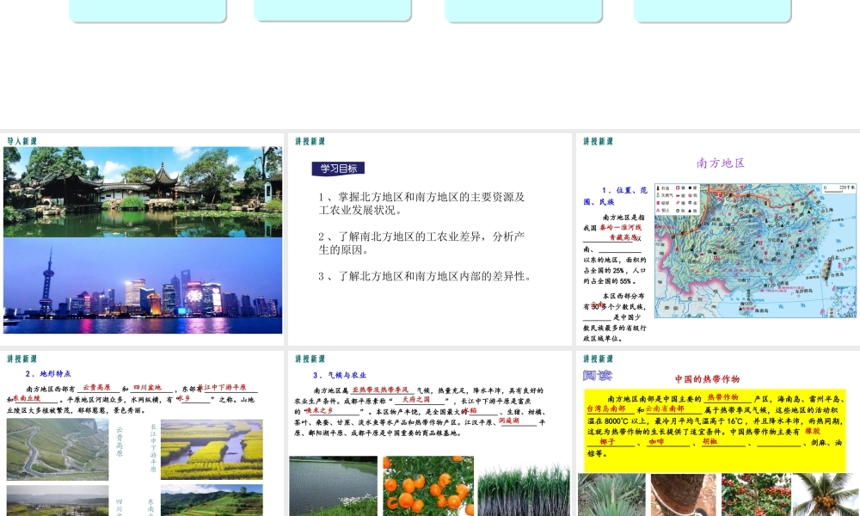Image resolution: width=860 pixels, height=516 pixels.
Task: Select the sugarcane stalks image
Action: pos(523,490)
